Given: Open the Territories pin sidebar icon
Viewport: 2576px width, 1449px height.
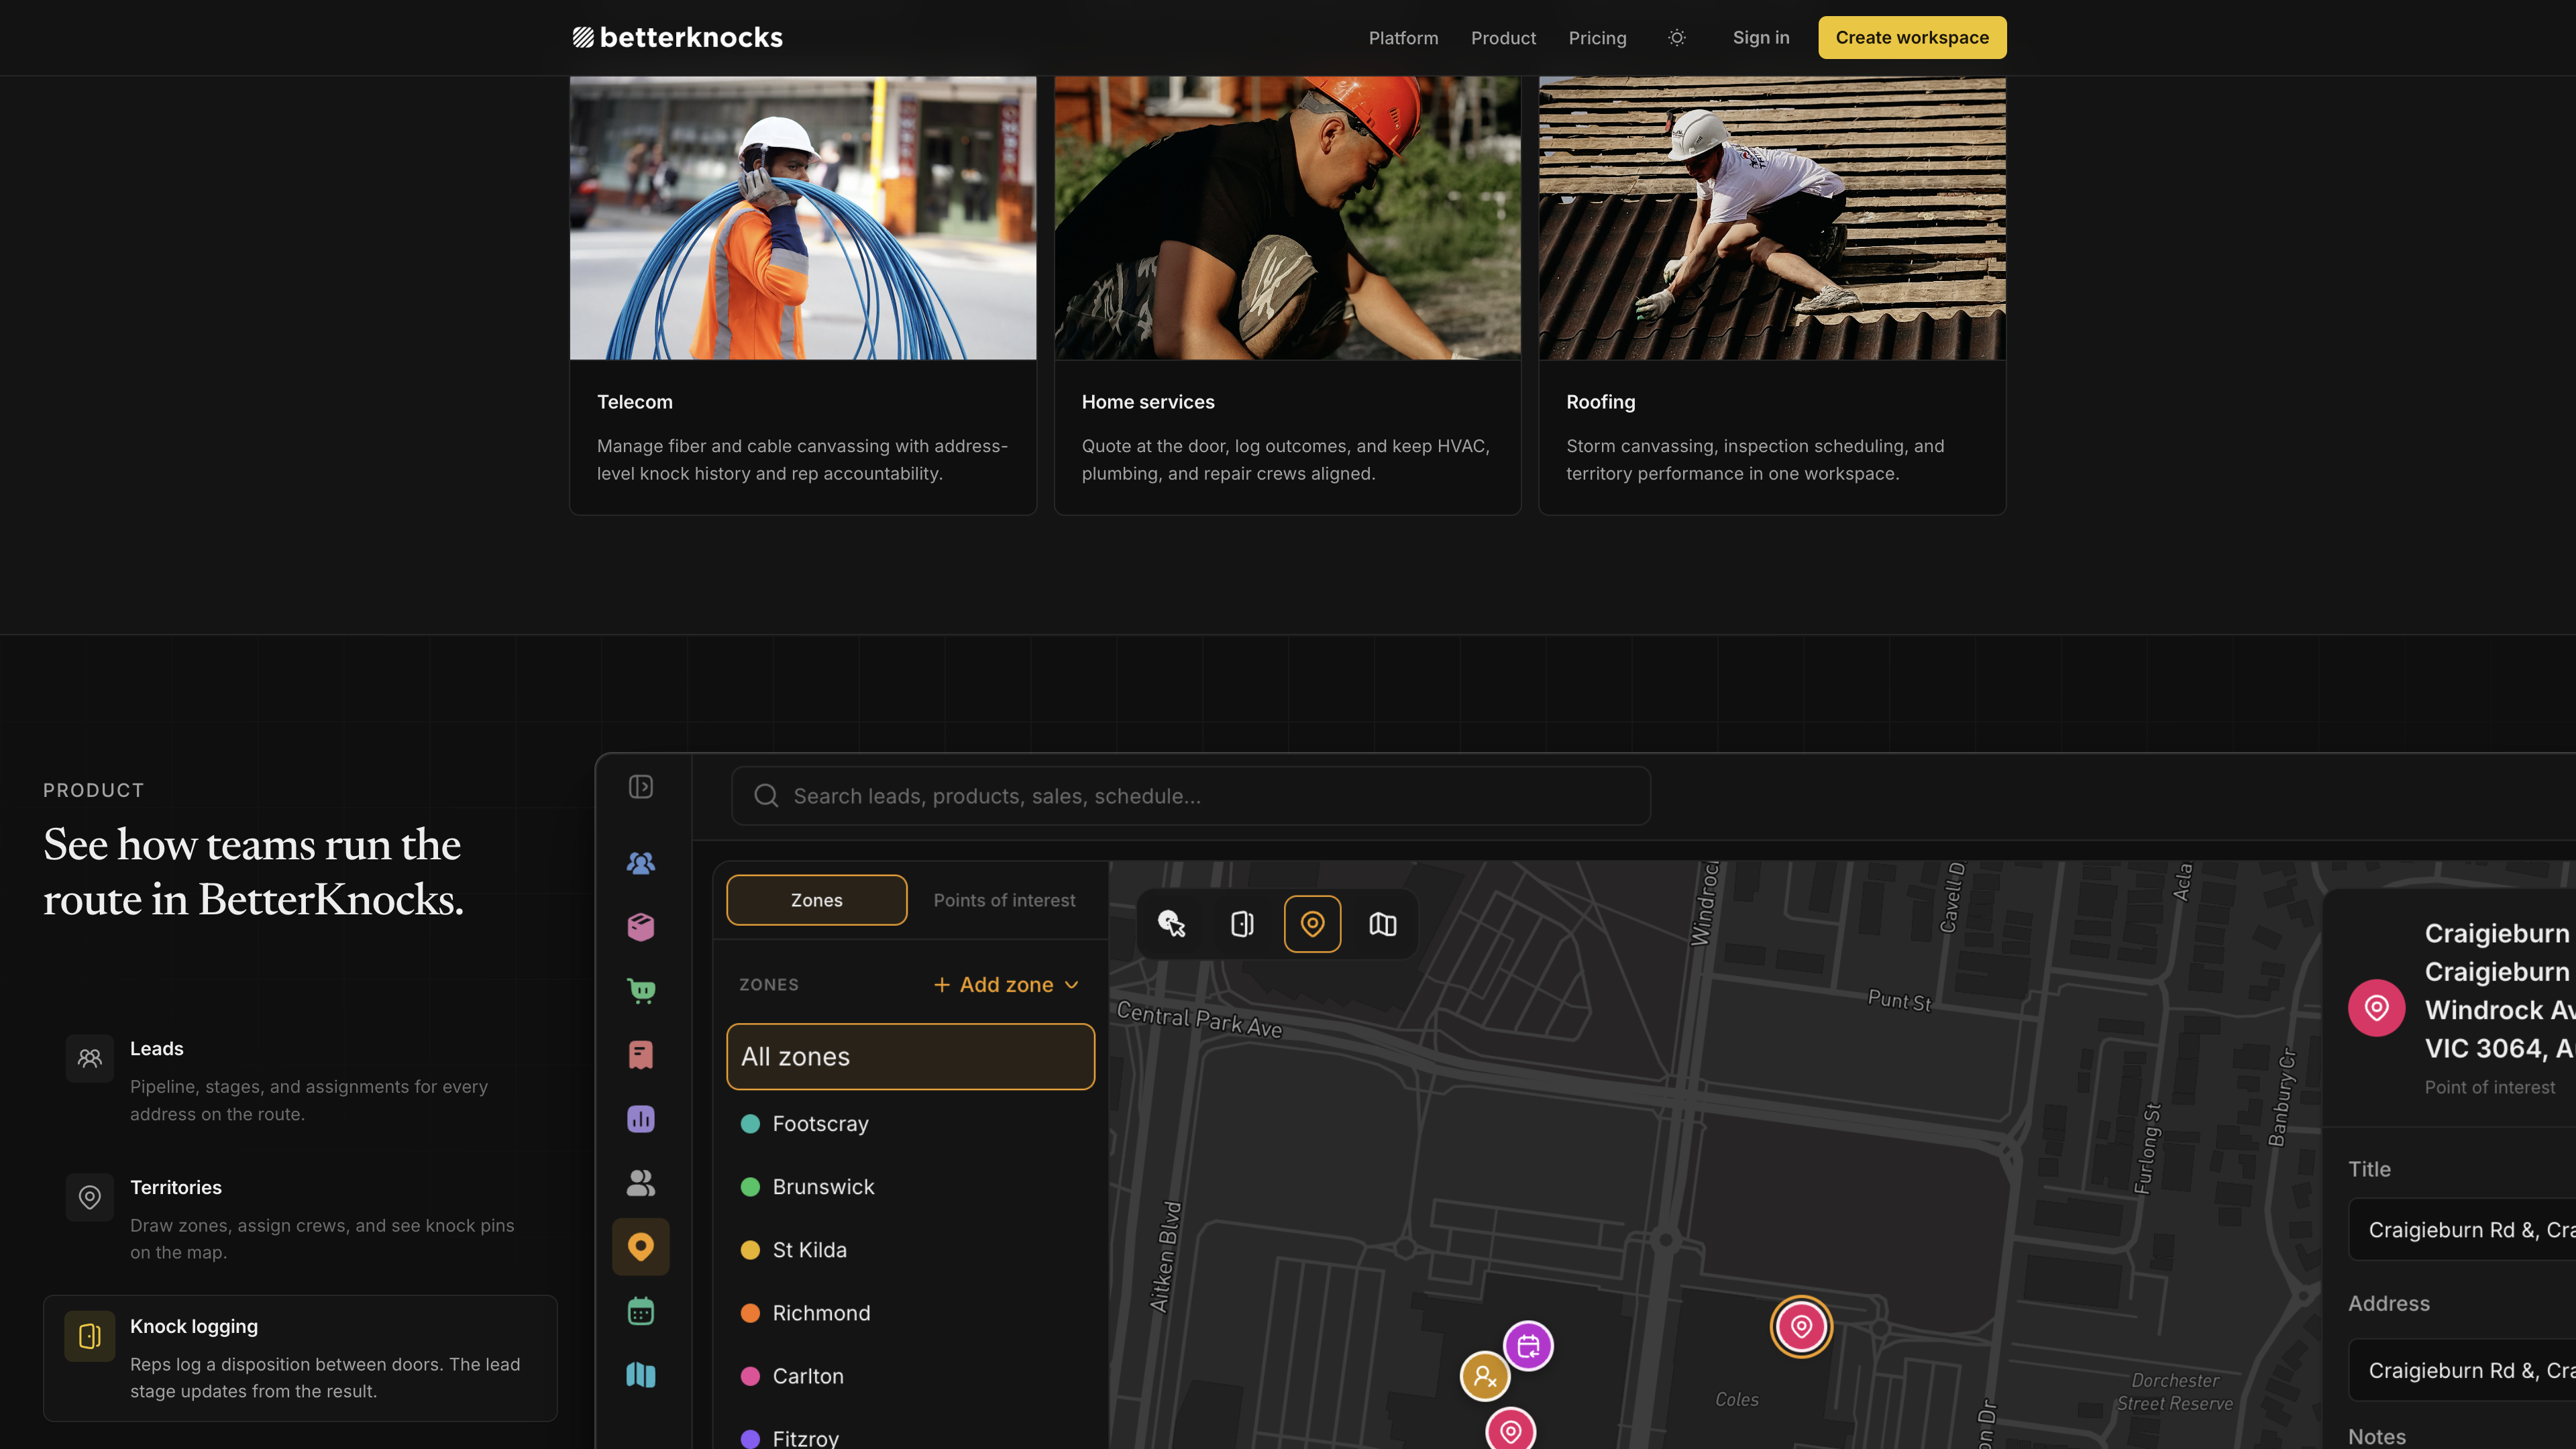Looking at the screenshot, I should pos(641,1247).
